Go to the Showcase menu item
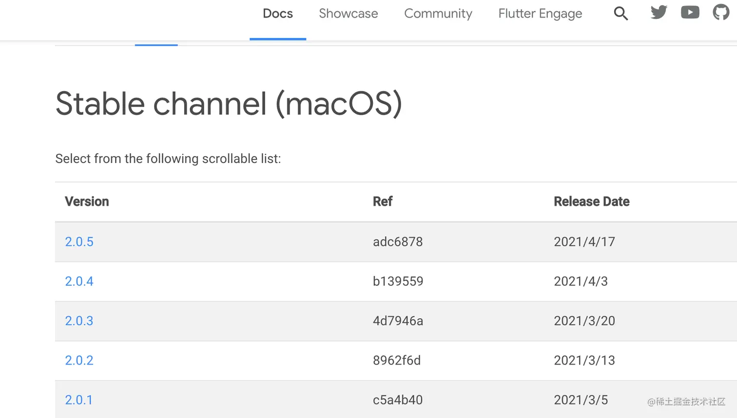737x418 pixels. [348, 14]
